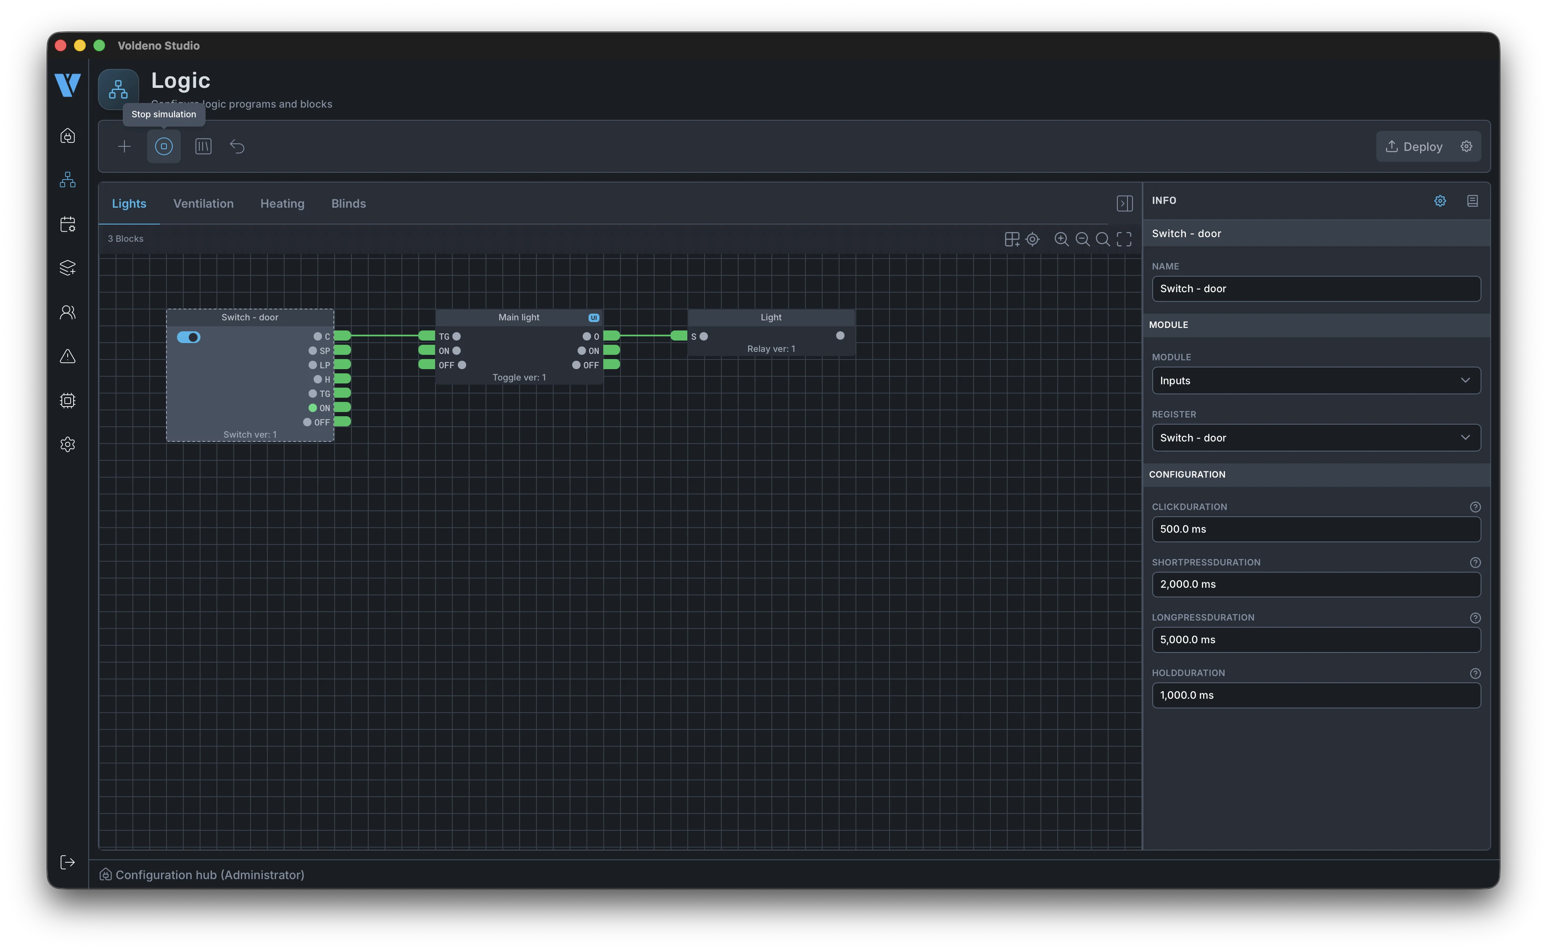Click the Relay ver: 1 label

(x=771, y=349)
